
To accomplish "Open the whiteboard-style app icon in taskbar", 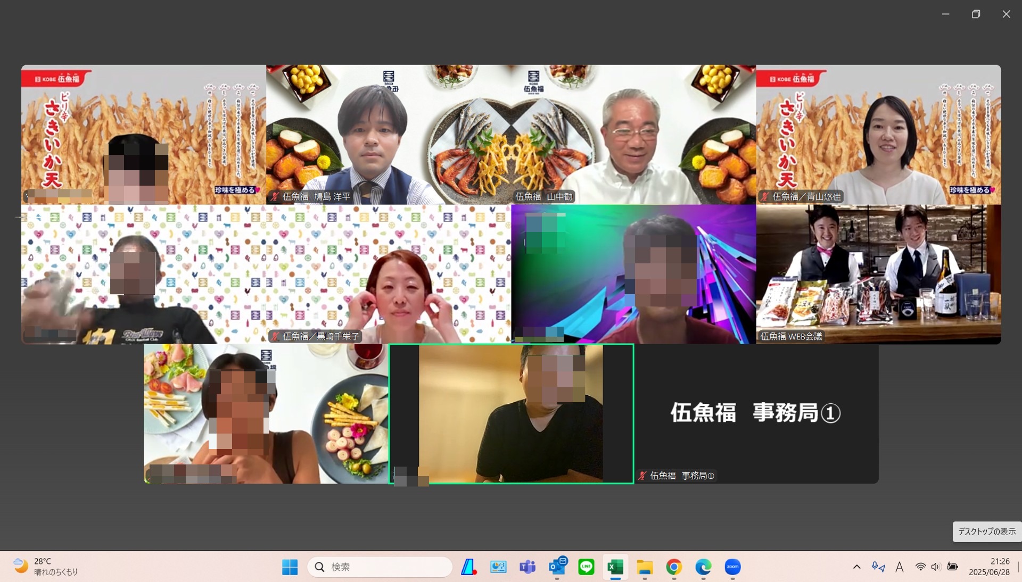I will 498,567.
